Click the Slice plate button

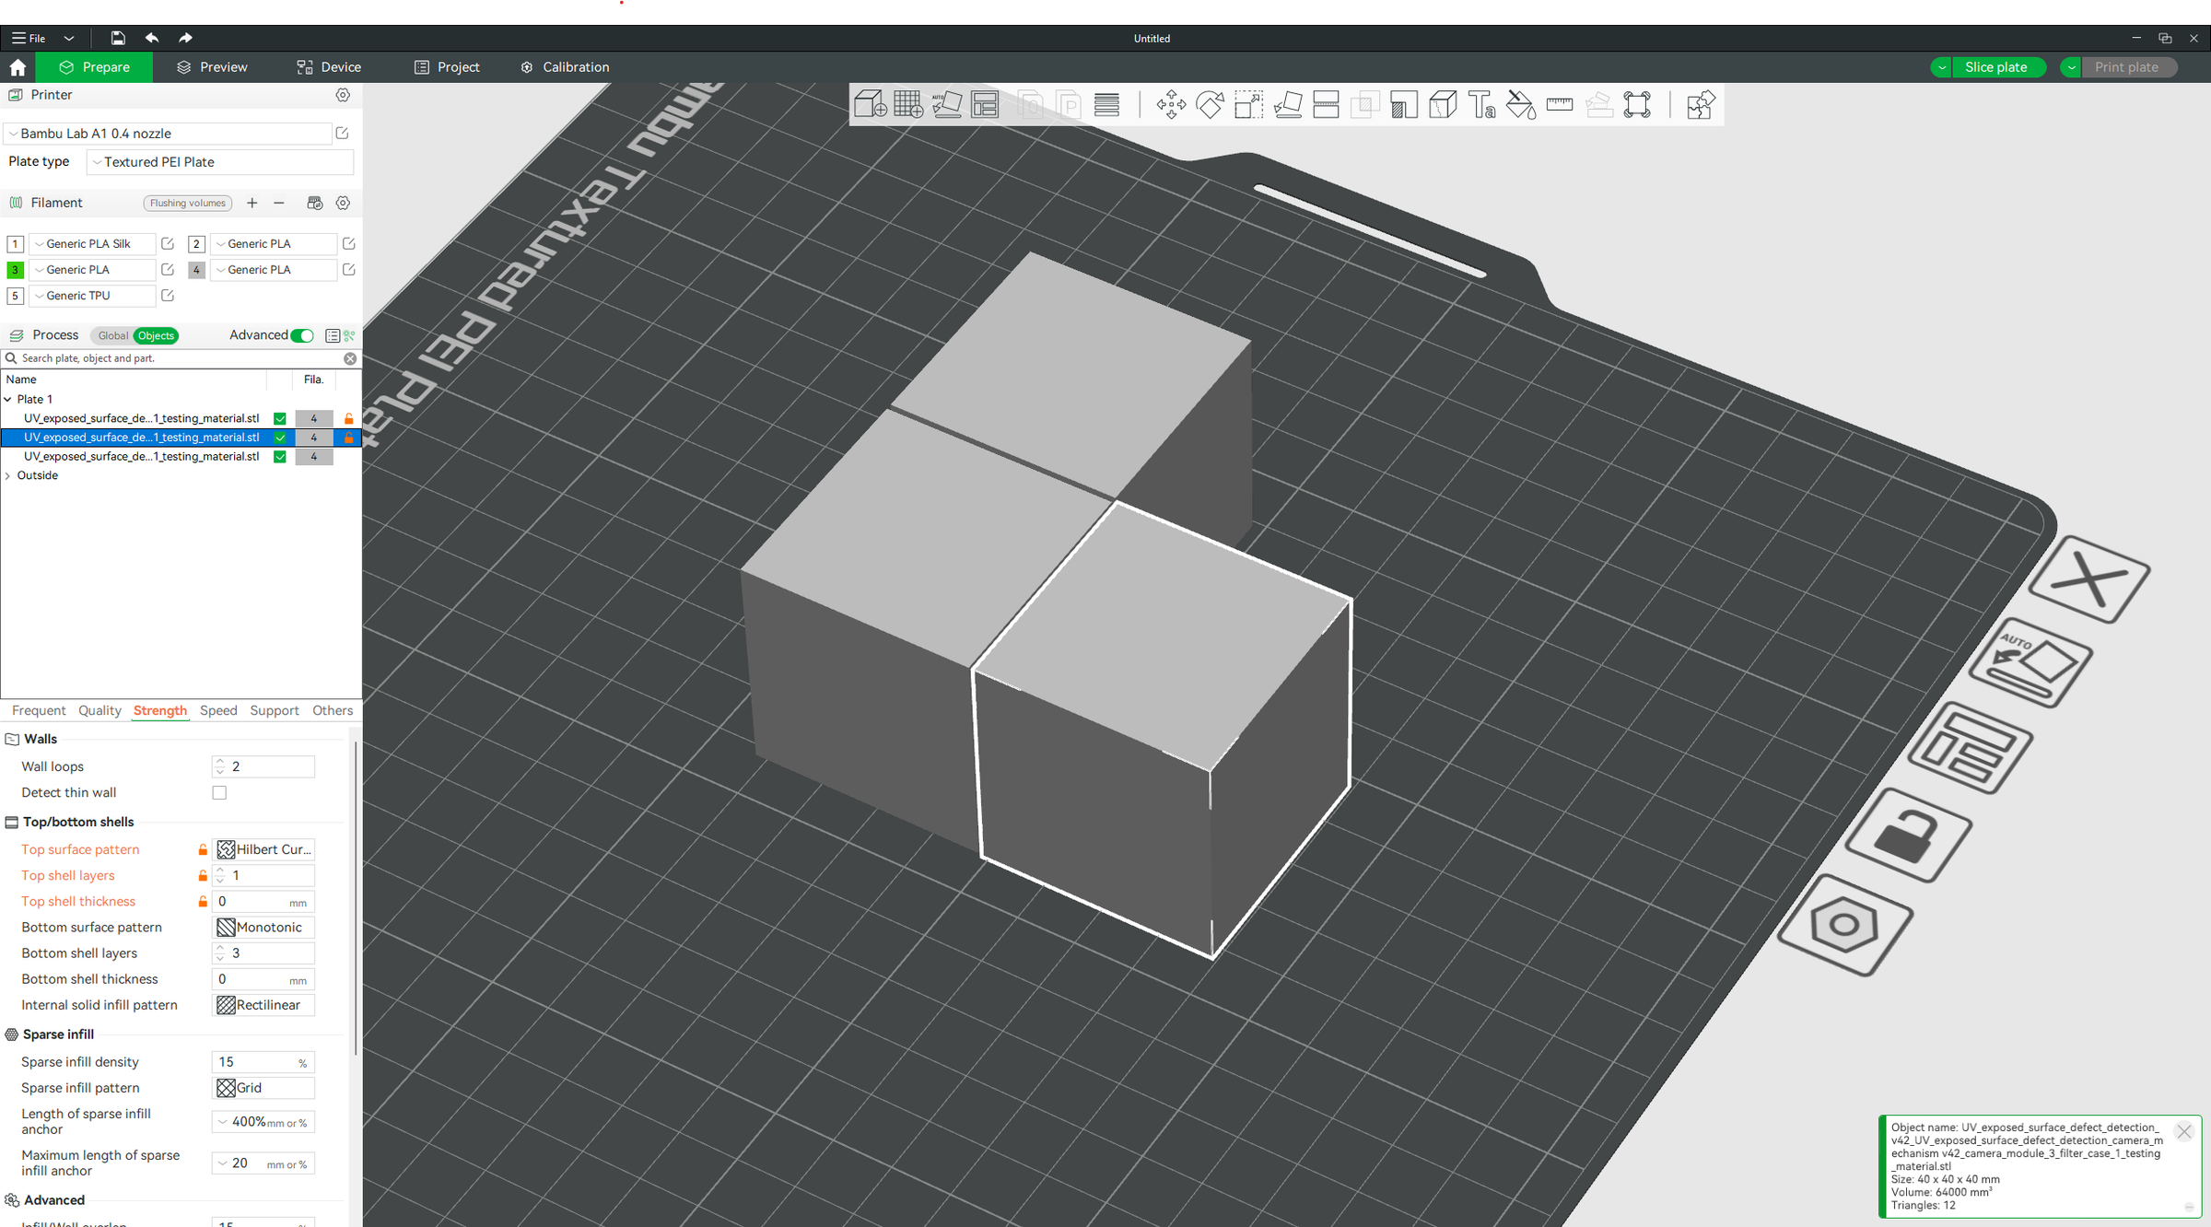[x=1995, y=67]
